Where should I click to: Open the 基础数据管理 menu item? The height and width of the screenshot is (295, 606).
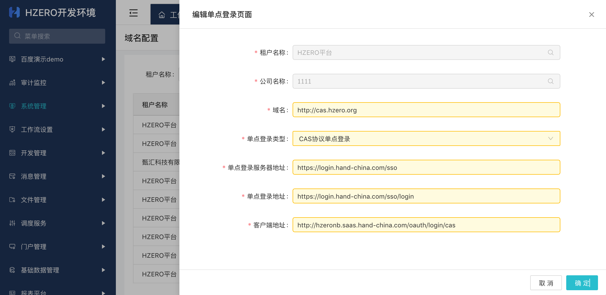tap(40, 270)
